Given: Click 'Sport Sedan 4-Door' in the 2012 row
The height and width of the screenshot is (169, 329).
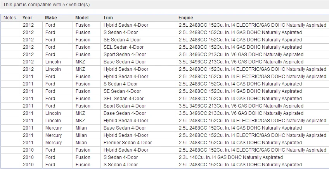Looking at the screenshot, I should 125,55.
